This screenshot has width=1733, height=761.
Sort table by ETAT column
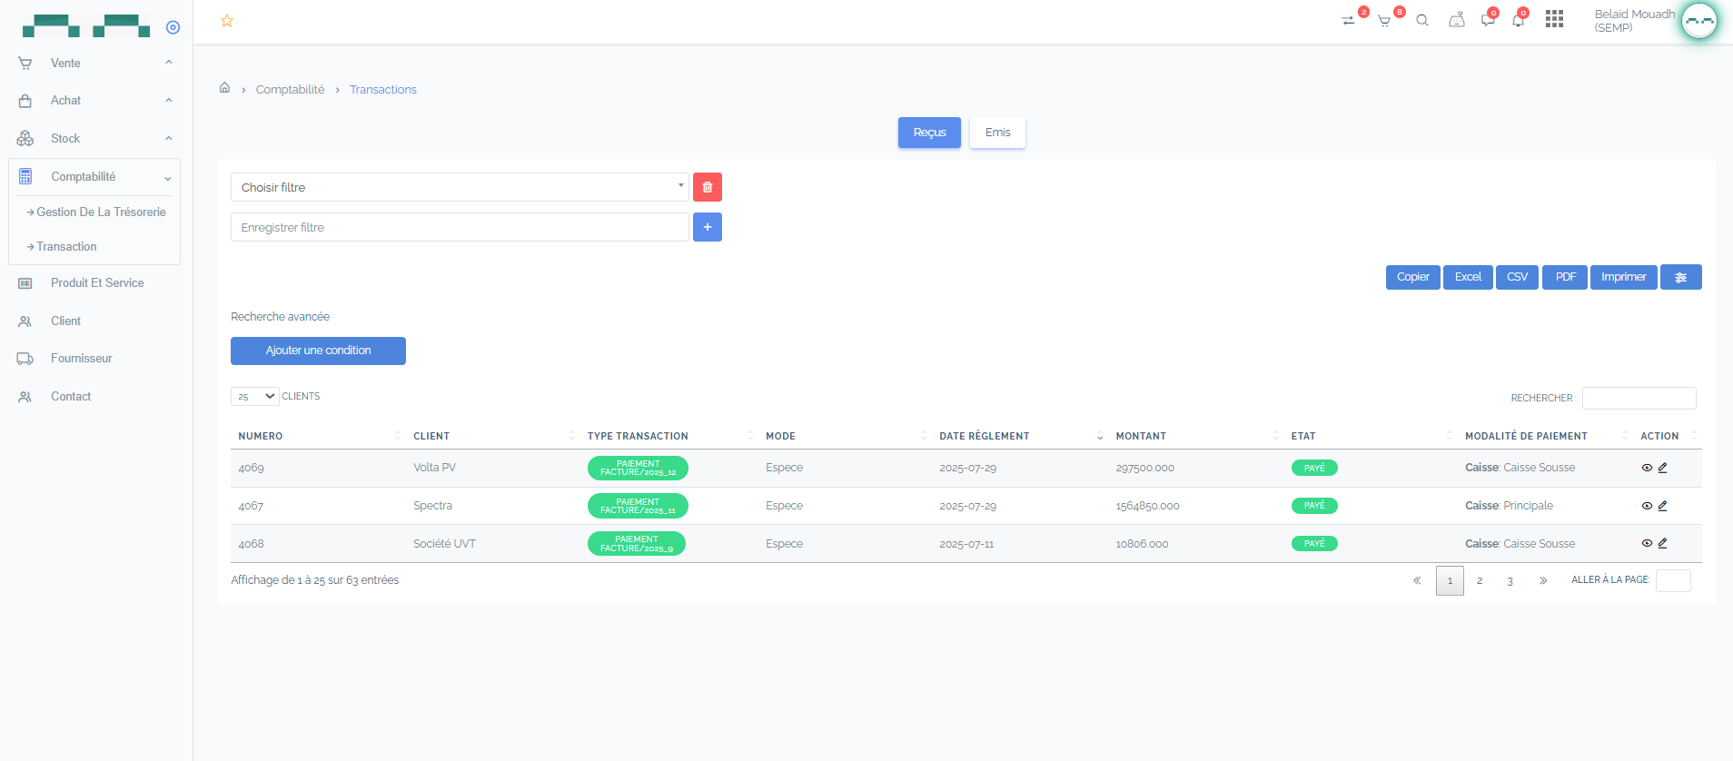pos(1371,436)
